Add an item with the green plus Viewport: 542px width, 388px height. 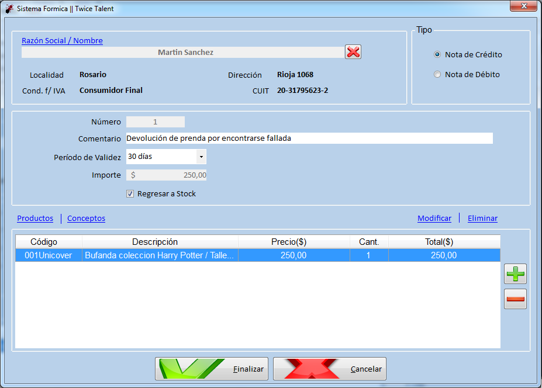tap(515, 273)
